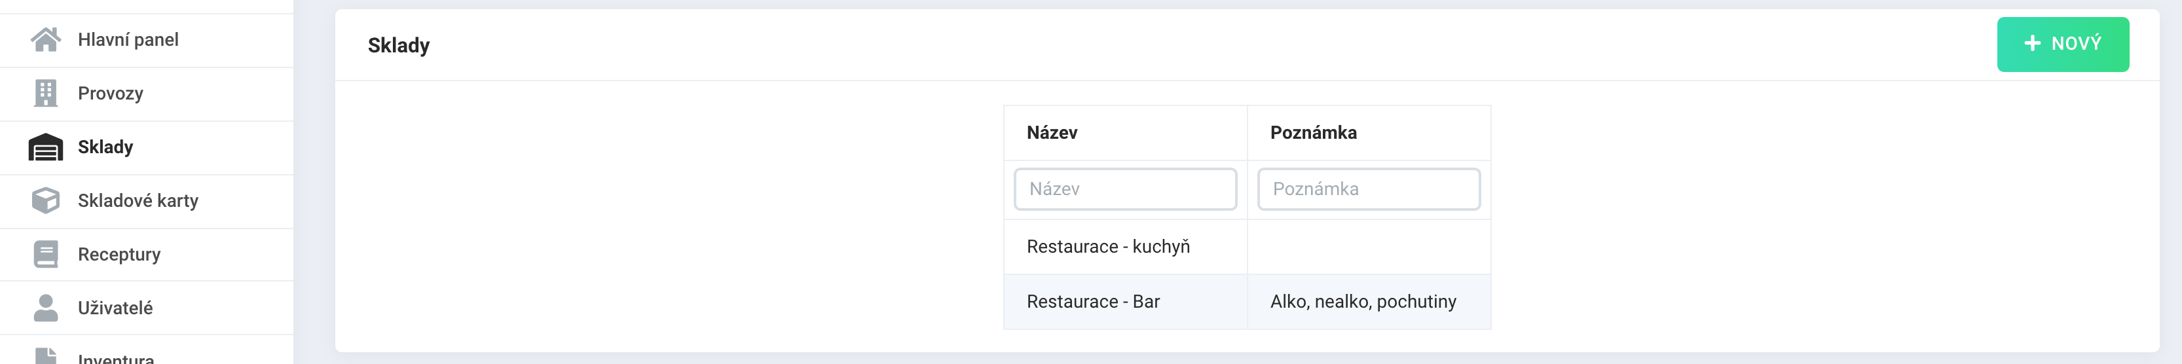Focus the Název filter field
2182x364 pixels.
pyautogui.click(x=1125, y=189)
